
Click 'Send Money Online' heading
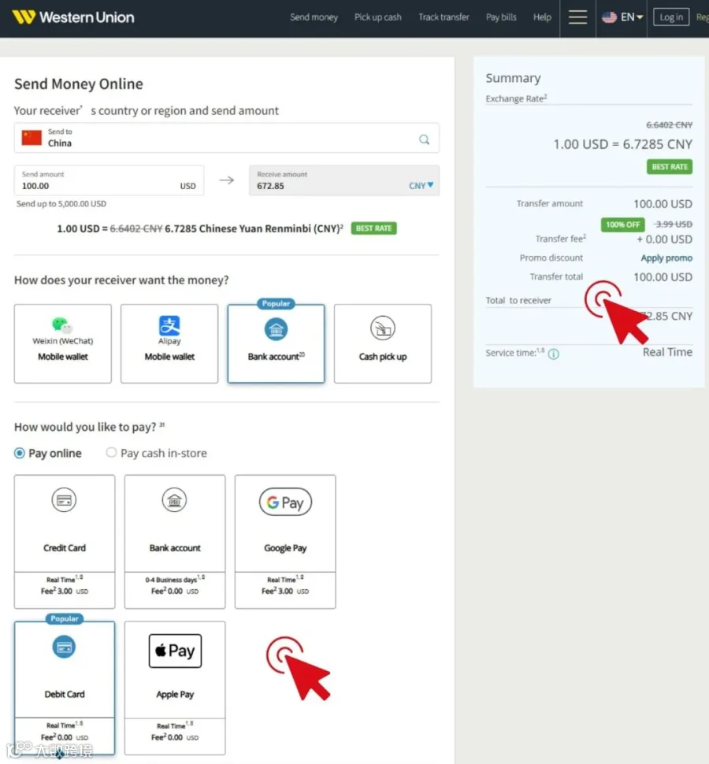click(79, 83)
